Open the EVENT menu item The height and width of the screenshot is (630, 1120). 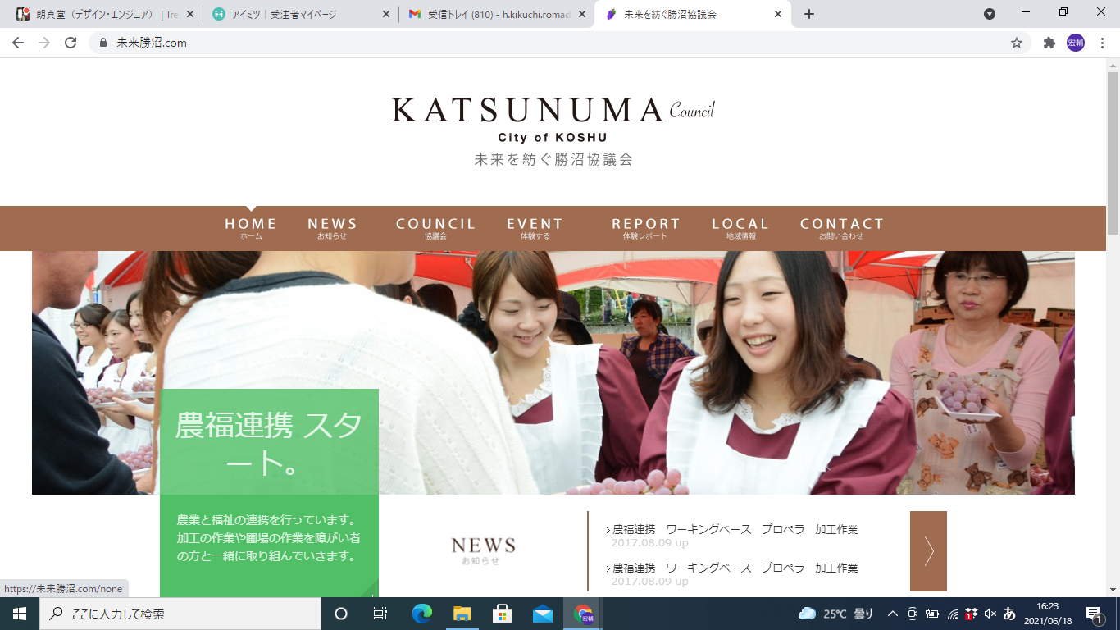[535, 228]
